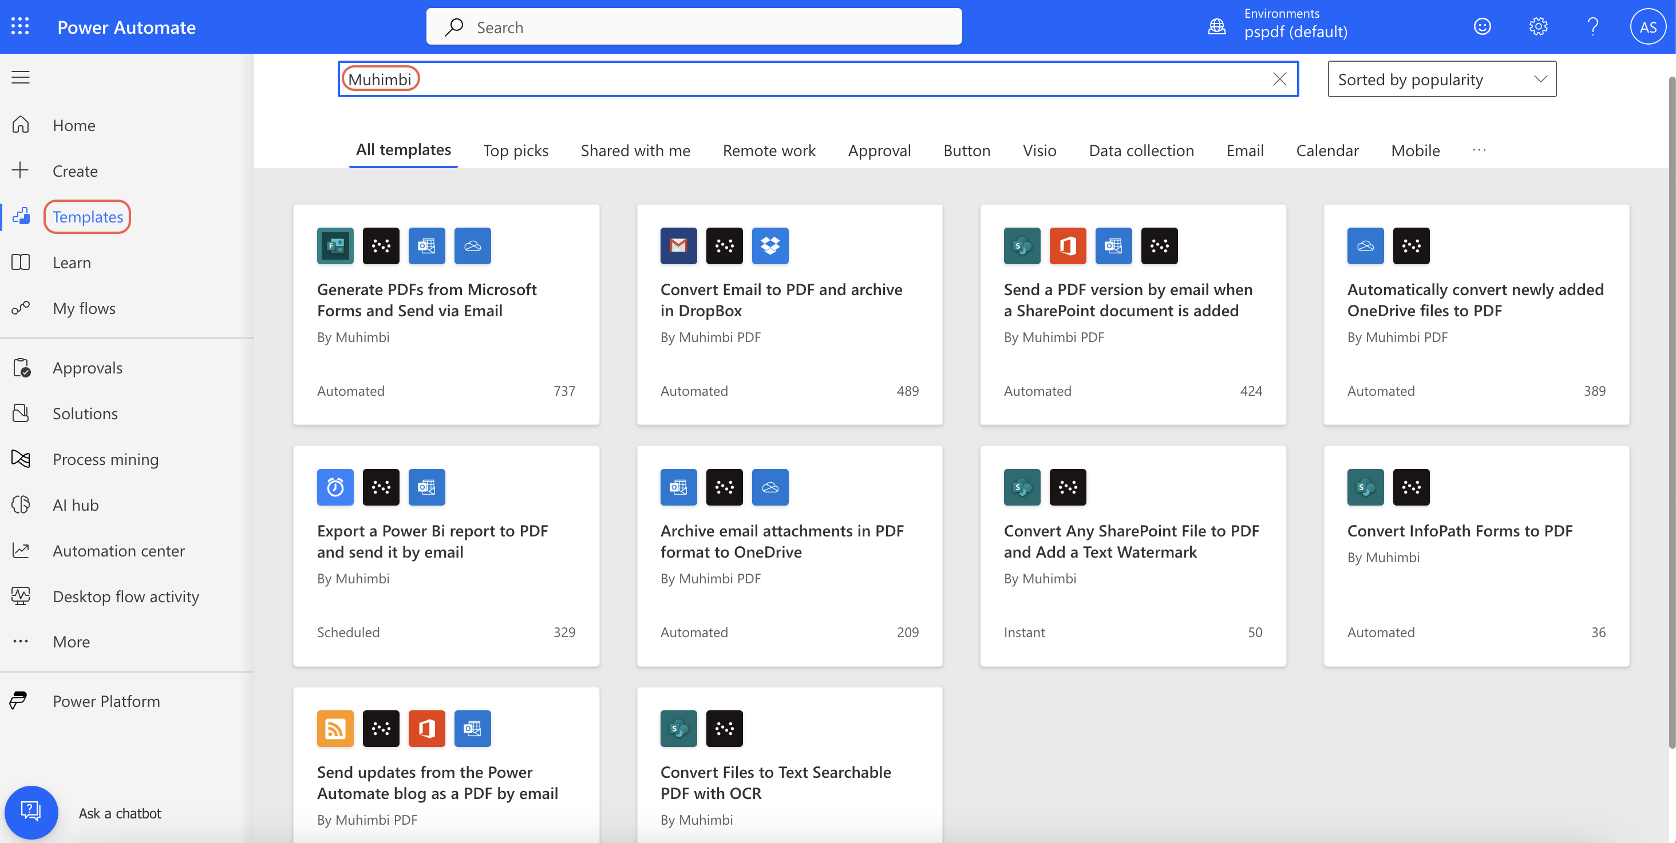This screenshot has width=1676, height=843.
Task: Open Convert Email to PDF DropBox template
Action: 781,300
